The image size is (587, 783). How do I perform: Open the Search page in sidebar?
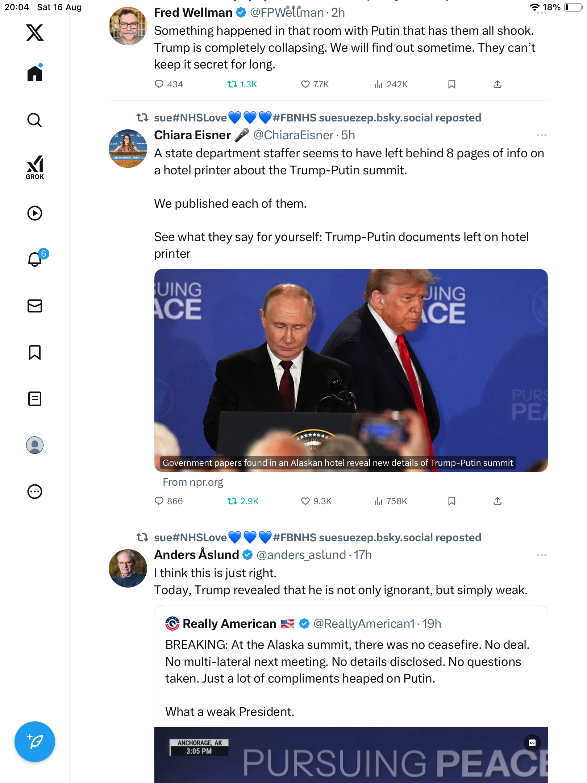[35, 120]
